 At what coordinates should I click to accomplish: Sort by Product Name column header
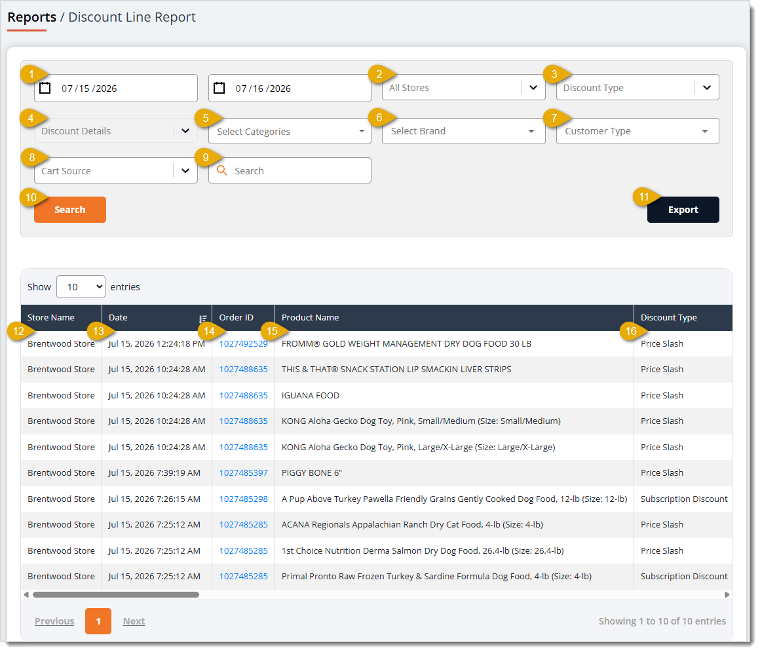point(454,318)
